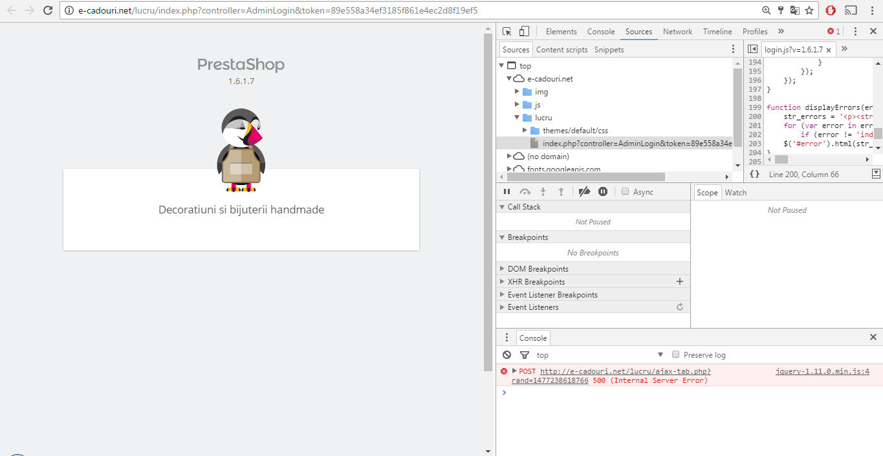Click the site info icon in address bar
Image resolution: width=883 pixels, height=456 pixels.
coord(70,10)
